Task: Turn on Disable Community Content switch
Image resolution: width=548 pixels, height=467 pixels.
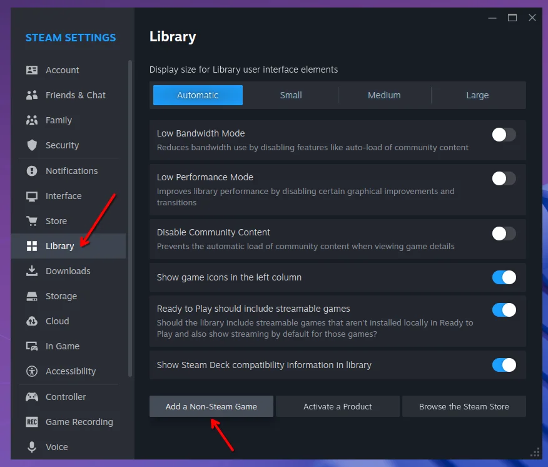Action: coord(504,233)
